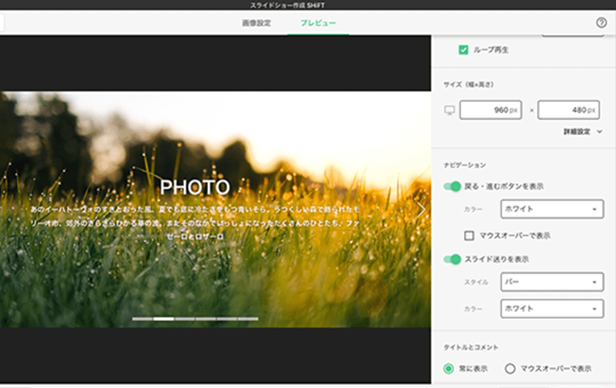Uncheck the ループ再生 checkbox
This screenshot has width=616, height=388.
[x=463, y=50]
